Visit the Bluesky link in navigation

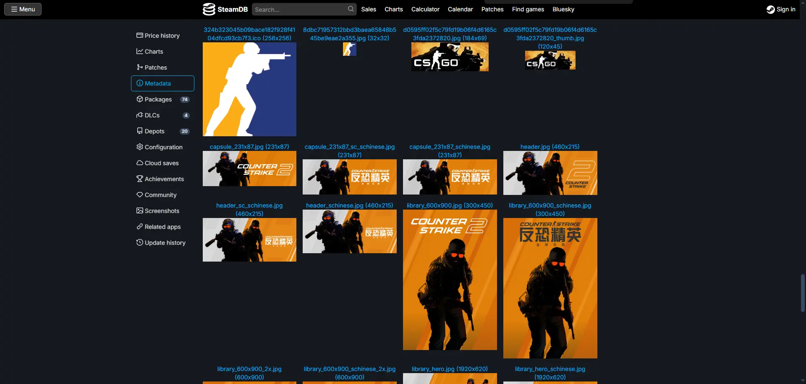click(x=563, y=9)
